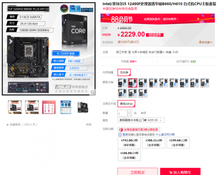Viewport: 218px width, 175px height.
Task: Choose the ¥199.68x12期 installment plan
Action: coord(178,142)
